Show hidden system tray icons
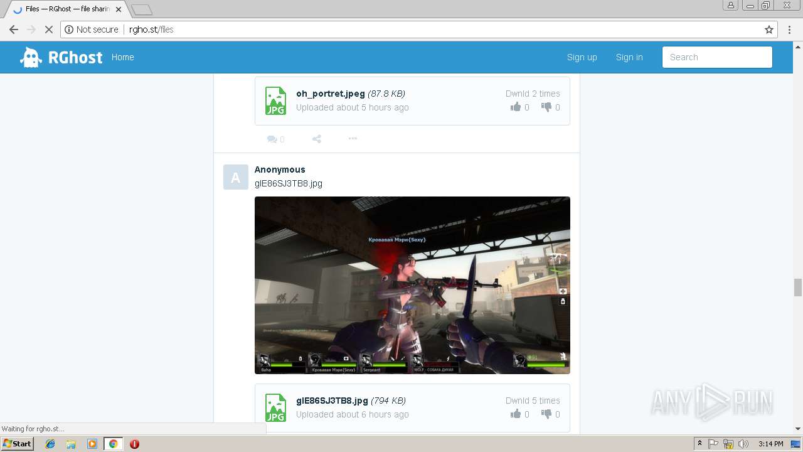803x452 pixels. tap(699, 444)
